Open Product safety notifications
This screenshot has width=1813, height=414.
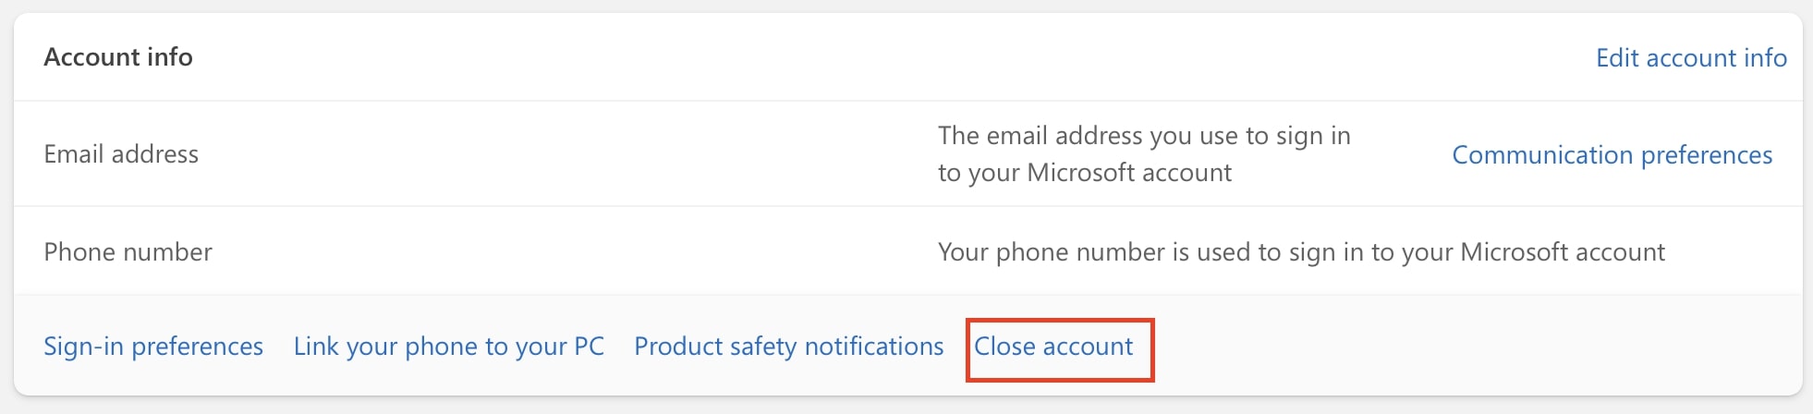click(788, 347)
